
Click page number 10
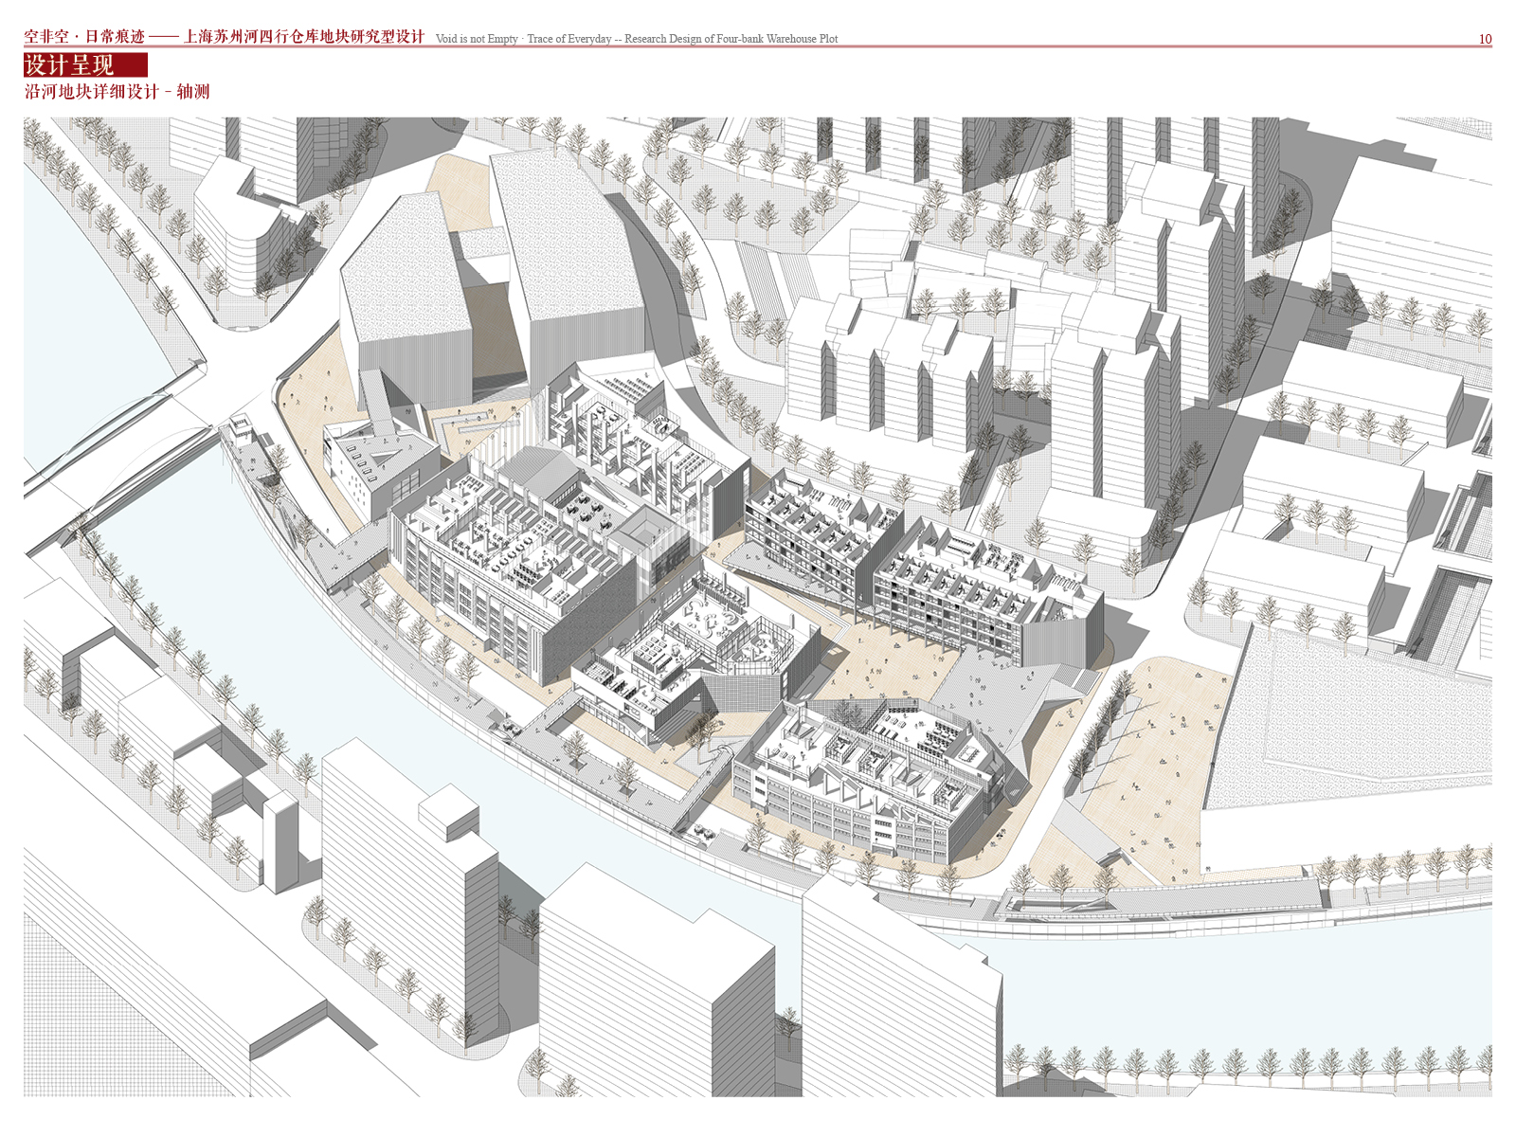click(1485, 39)
